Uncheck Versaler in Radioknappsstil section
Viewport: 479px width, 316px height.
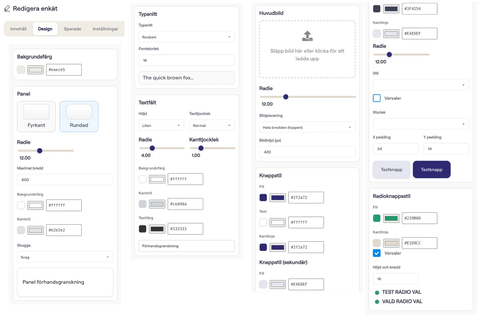(x=377, y=253)
